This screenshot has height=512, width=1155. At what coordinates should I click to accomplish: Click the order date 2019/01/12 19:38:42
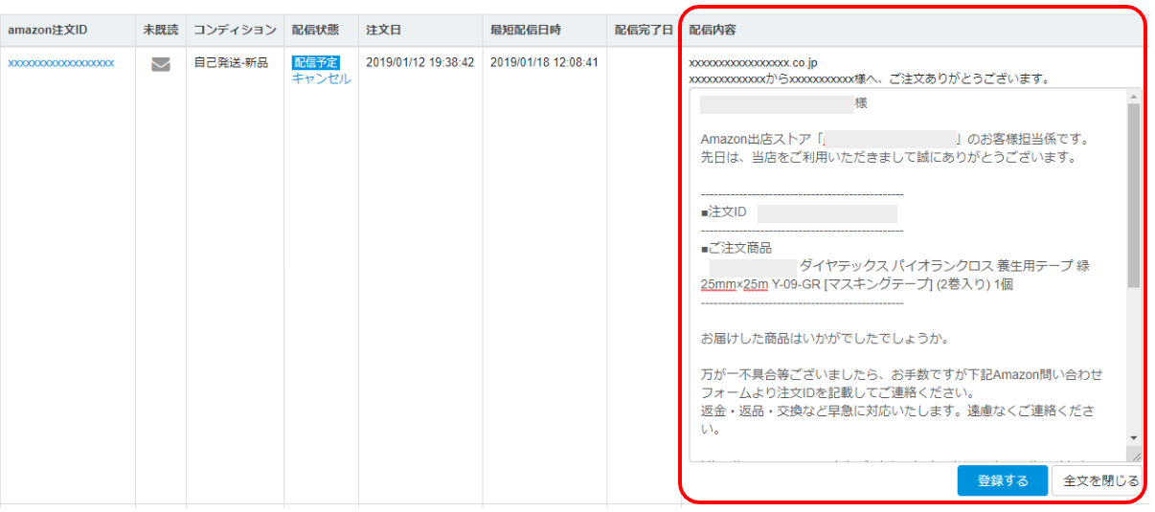click(x=420, y=63)
